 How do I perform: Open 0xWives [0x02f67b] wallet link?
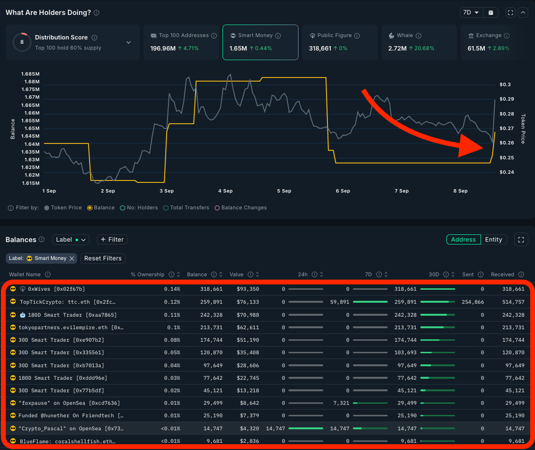56,289
